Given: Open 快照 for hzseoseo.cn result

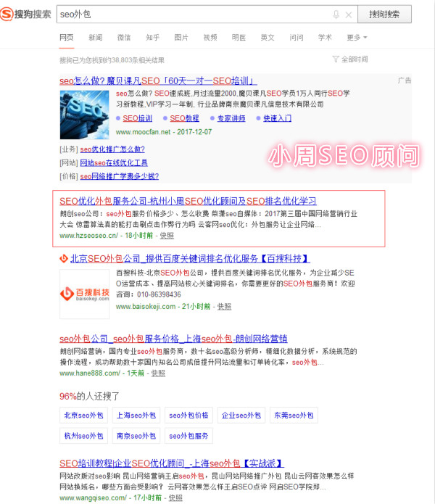Looking at the screenshot, I should pos(167,235).
